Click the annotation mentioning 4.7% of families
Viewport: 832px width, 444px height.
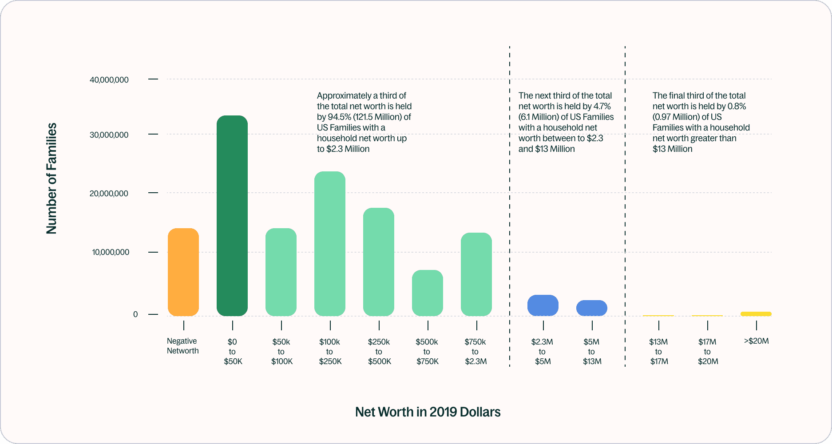pyautogui.click(x=566, y=122)
